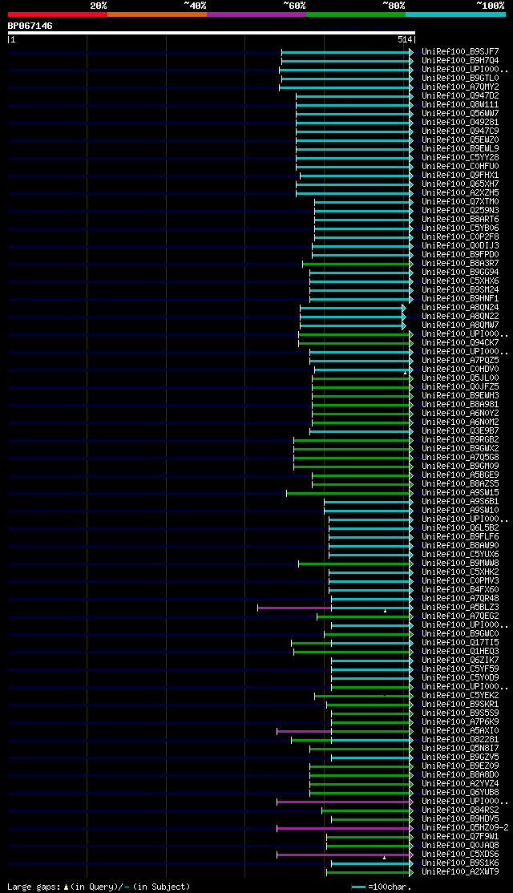The width and height of the screenshot is (513, 893).
Task: Select the UniRef100_Q5N8I7 label
Action: [461, 749]
